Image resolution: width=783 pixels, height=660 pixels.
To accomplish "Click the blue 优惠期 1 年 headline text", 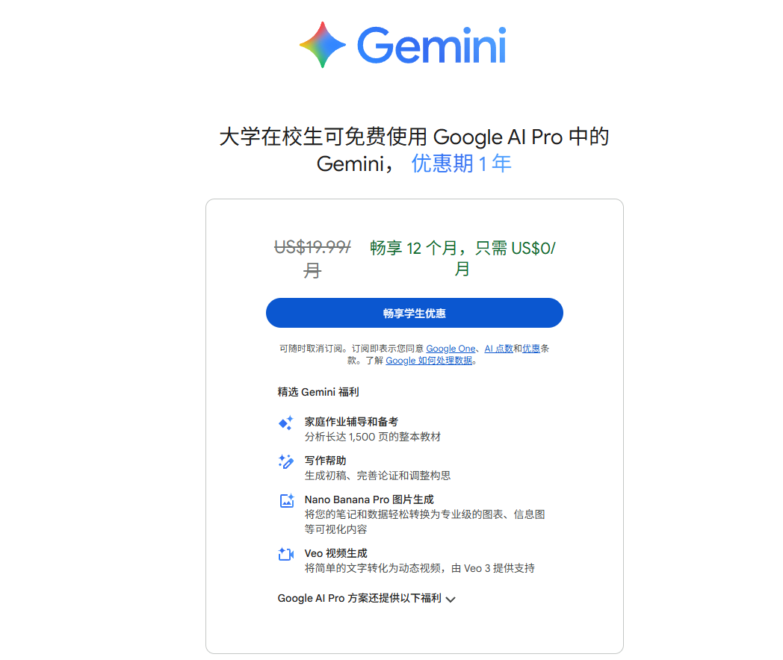I will coord(462,164).
